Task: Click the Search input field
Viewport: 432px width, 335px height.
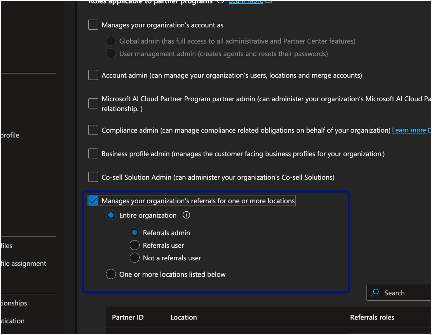Action: pyautogui.click(x=399, y=293)
